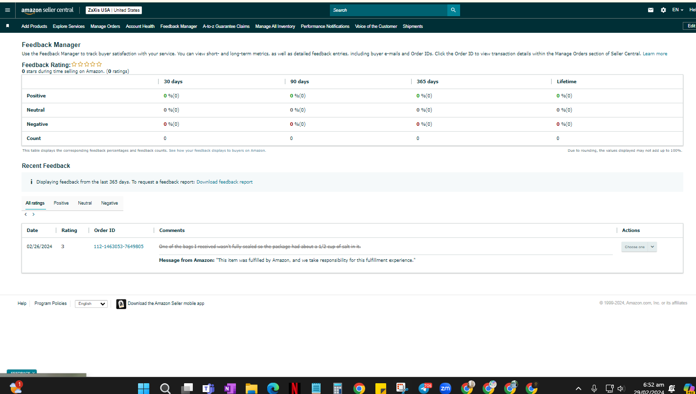This screenshot has height=394, width=696.
Task: Click the Help link in the top header
Action: [x=692, y=10]
